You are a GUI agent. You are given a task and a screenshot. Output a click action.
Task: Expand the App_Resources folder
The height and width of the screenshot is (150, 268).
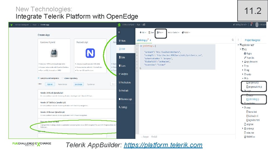pos(243,62)
